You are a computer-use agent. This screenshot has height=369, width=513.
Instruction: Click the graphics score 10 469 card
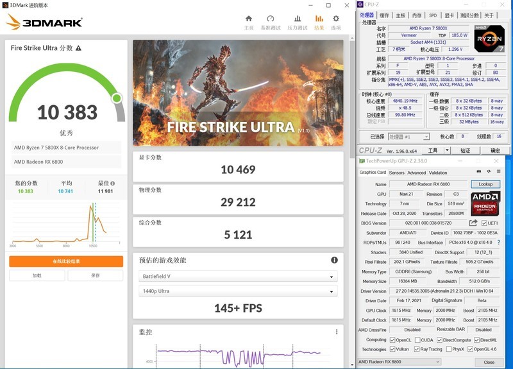click(238, 167)
